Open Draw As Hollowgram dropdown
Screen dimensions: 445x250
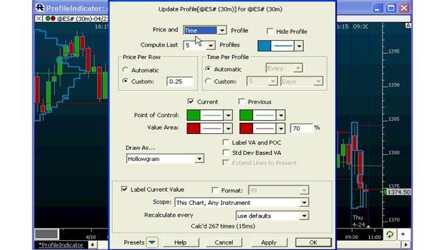(x=200, y=159)
